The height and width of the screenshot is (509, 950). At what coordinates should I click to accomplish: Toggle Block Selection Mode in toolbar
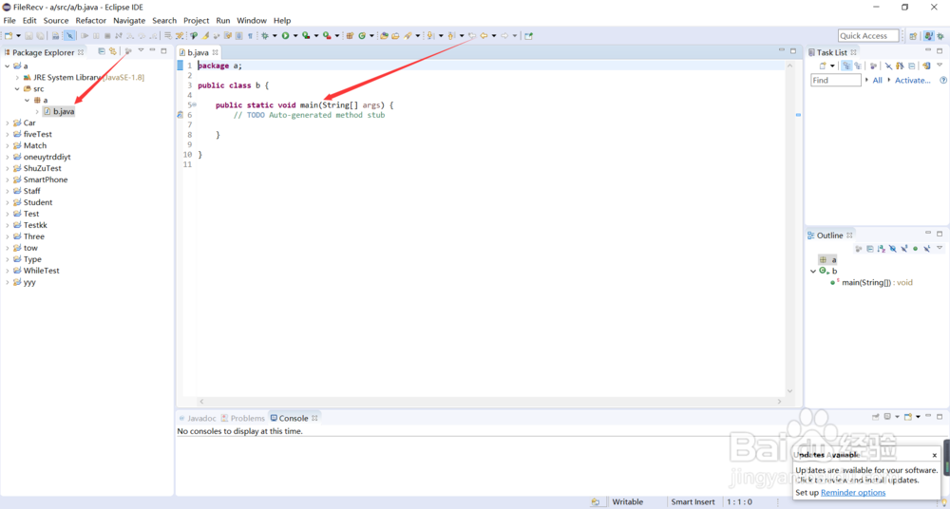coord(238,36)
